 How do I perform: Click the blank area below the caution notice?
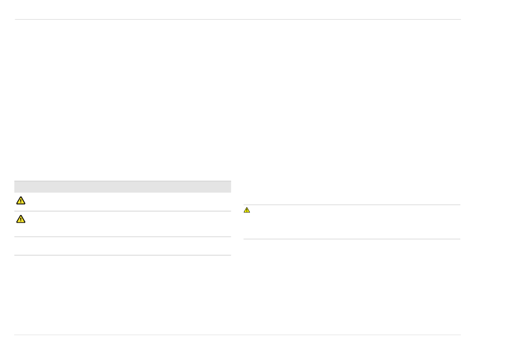pos(352,286)
